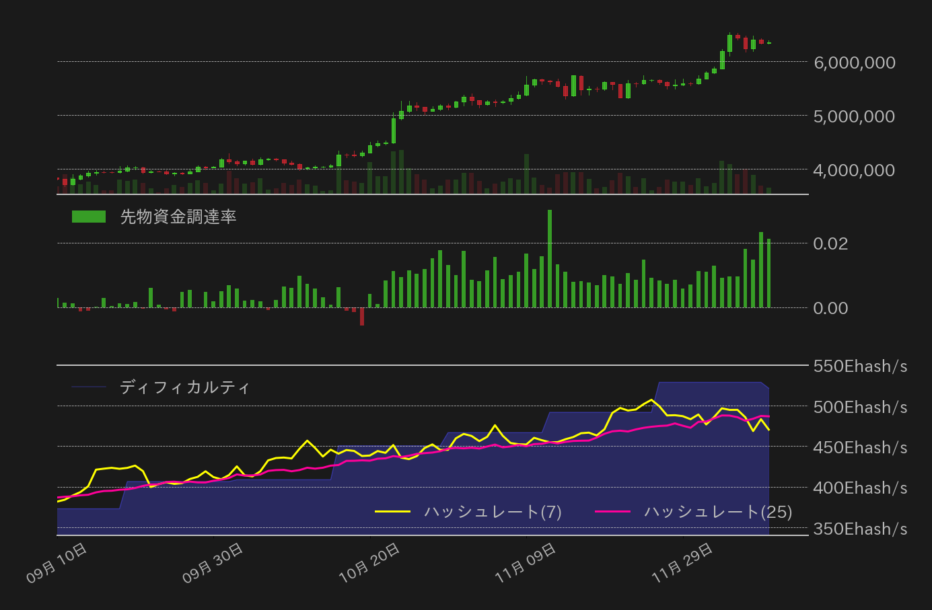Image resolution: width=932 pixels, height=610 pixels.
Task: Click the large red negative funding rate bar
Action: click(362, 317)
